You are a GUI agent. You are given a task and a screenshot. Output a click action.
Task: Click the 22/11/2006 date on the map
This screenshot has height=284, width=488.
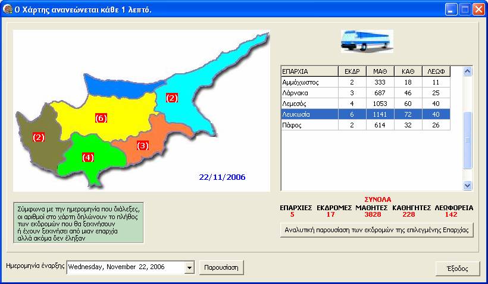click(222, 177)
